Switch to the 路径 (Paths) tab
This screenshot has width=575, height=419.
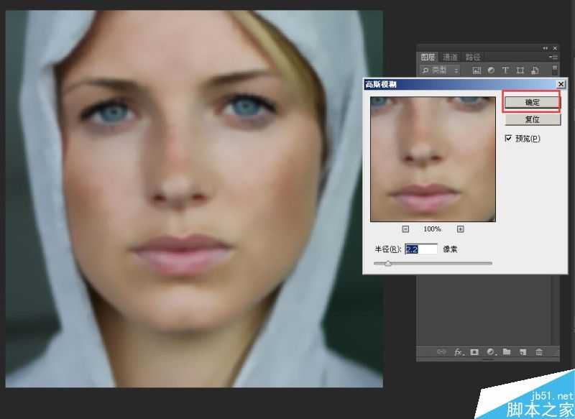point(472,57)
